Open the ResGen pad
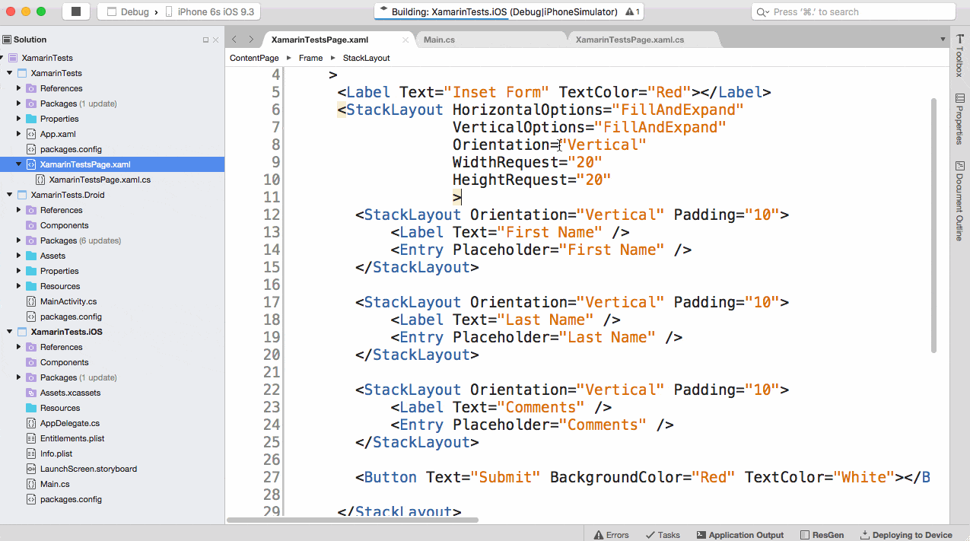This screenshot has height=541, width=970. (821, 534)
